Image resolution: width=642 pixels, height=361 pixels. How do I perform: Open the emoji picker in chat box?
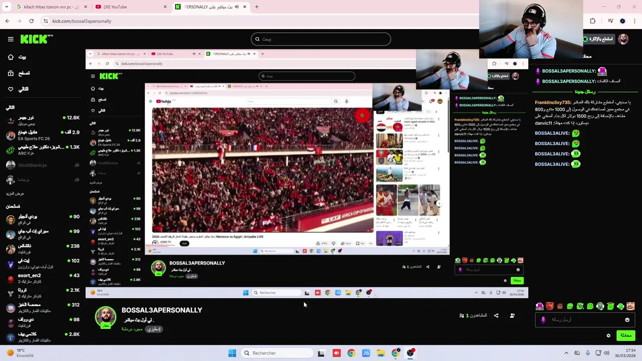627,319
